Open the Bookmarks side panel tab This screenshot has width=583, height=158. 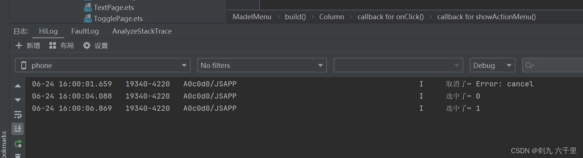(x=4, y=145)
